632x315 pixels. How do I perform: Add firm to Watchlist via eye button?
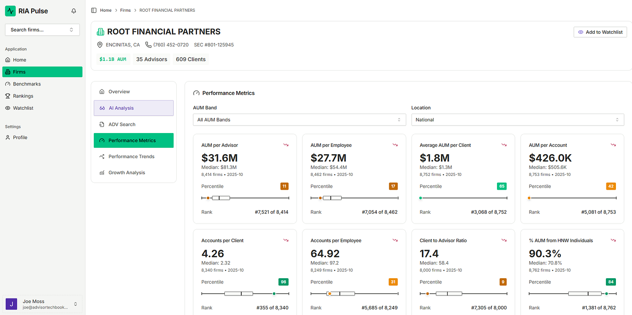point(600,32)
